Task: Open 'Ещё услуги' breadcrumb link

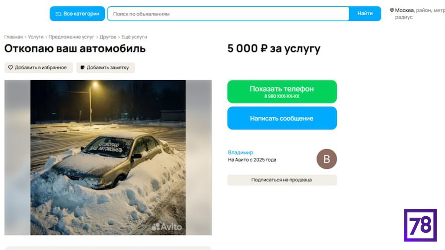Action: [134, 37]
